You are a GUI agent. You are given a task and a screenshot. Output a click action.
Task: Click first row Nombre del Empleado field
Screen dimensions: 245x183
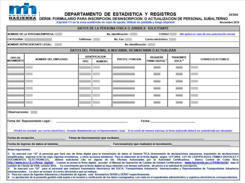29,68
